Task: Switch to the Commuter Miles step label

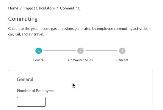Action: tap(81, 60)
